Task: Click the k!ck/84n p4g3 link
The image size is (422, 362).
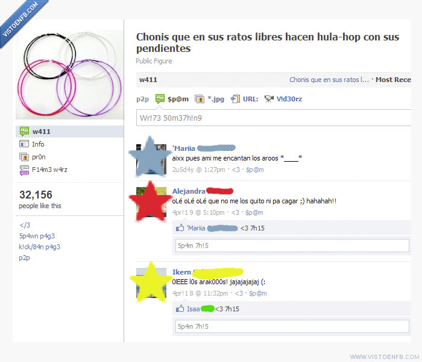Action: pos(40,247)
